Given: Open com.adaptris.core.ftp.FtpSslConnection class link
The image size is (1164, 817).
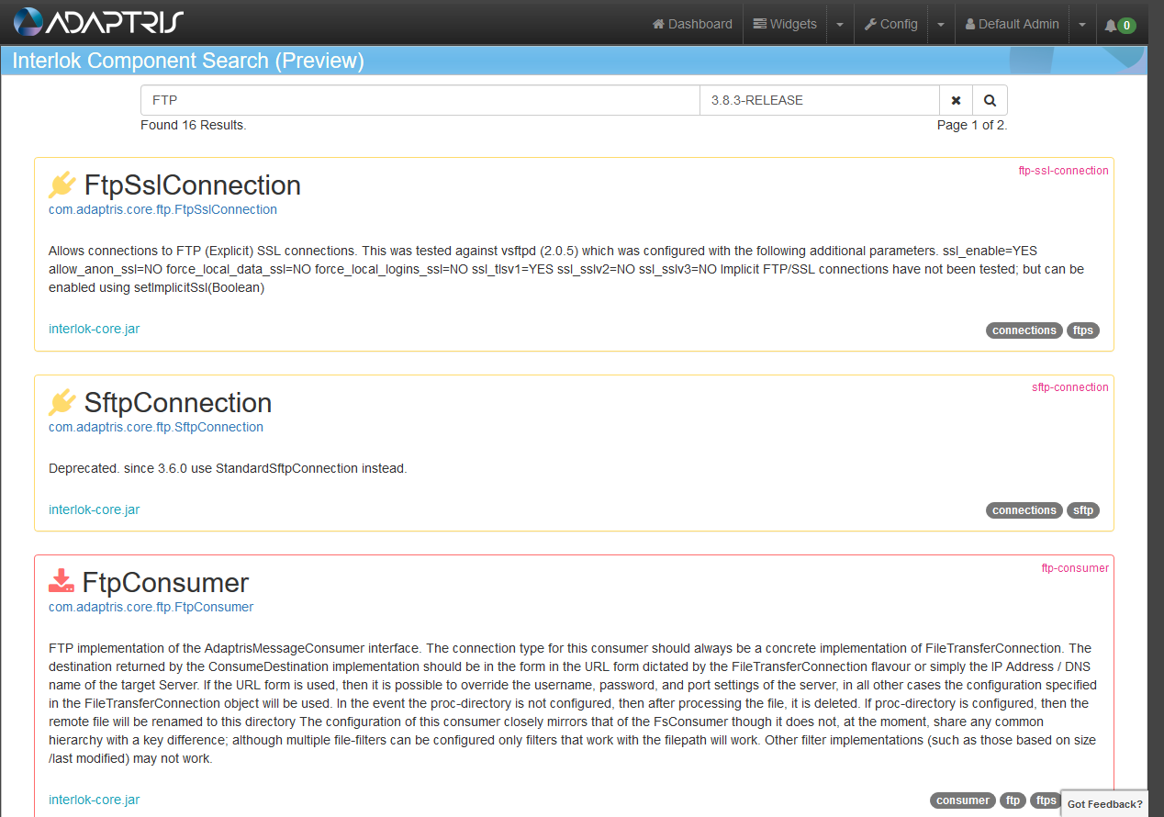Looking at the screenshot, I should coord(162,209).
